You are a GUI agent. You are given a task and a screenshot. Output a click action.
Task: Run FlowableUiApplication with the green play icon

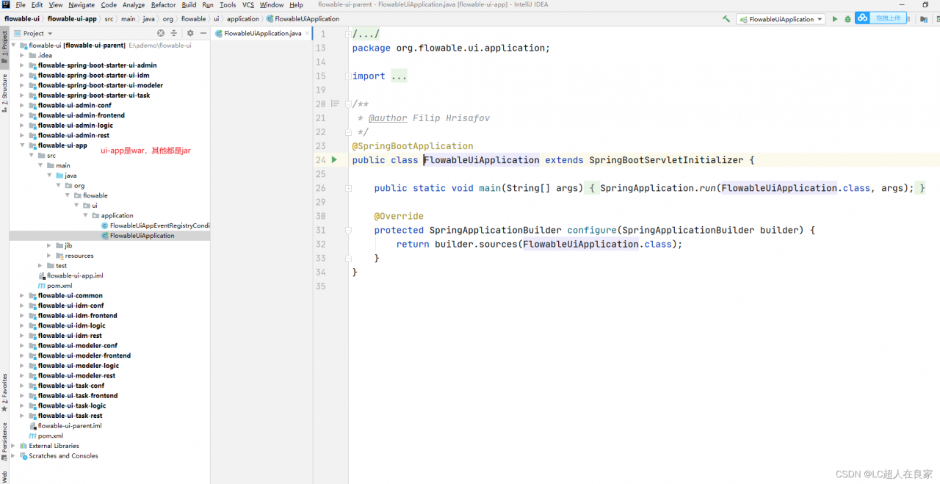tap(835, 19)
